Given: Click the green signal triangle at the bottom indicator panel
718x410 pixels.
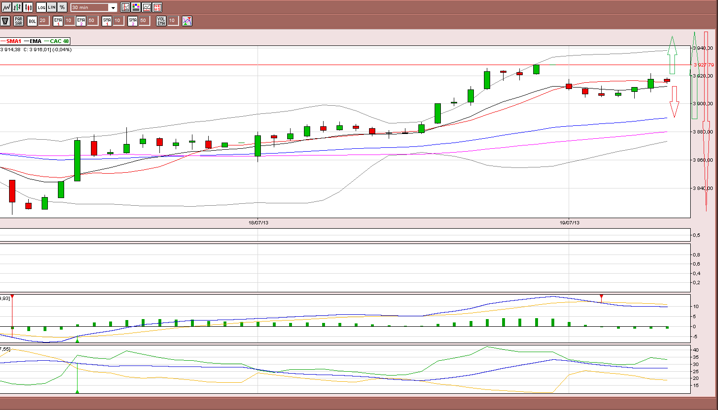Looking at the screenshot, I should (x=78, y=392).
